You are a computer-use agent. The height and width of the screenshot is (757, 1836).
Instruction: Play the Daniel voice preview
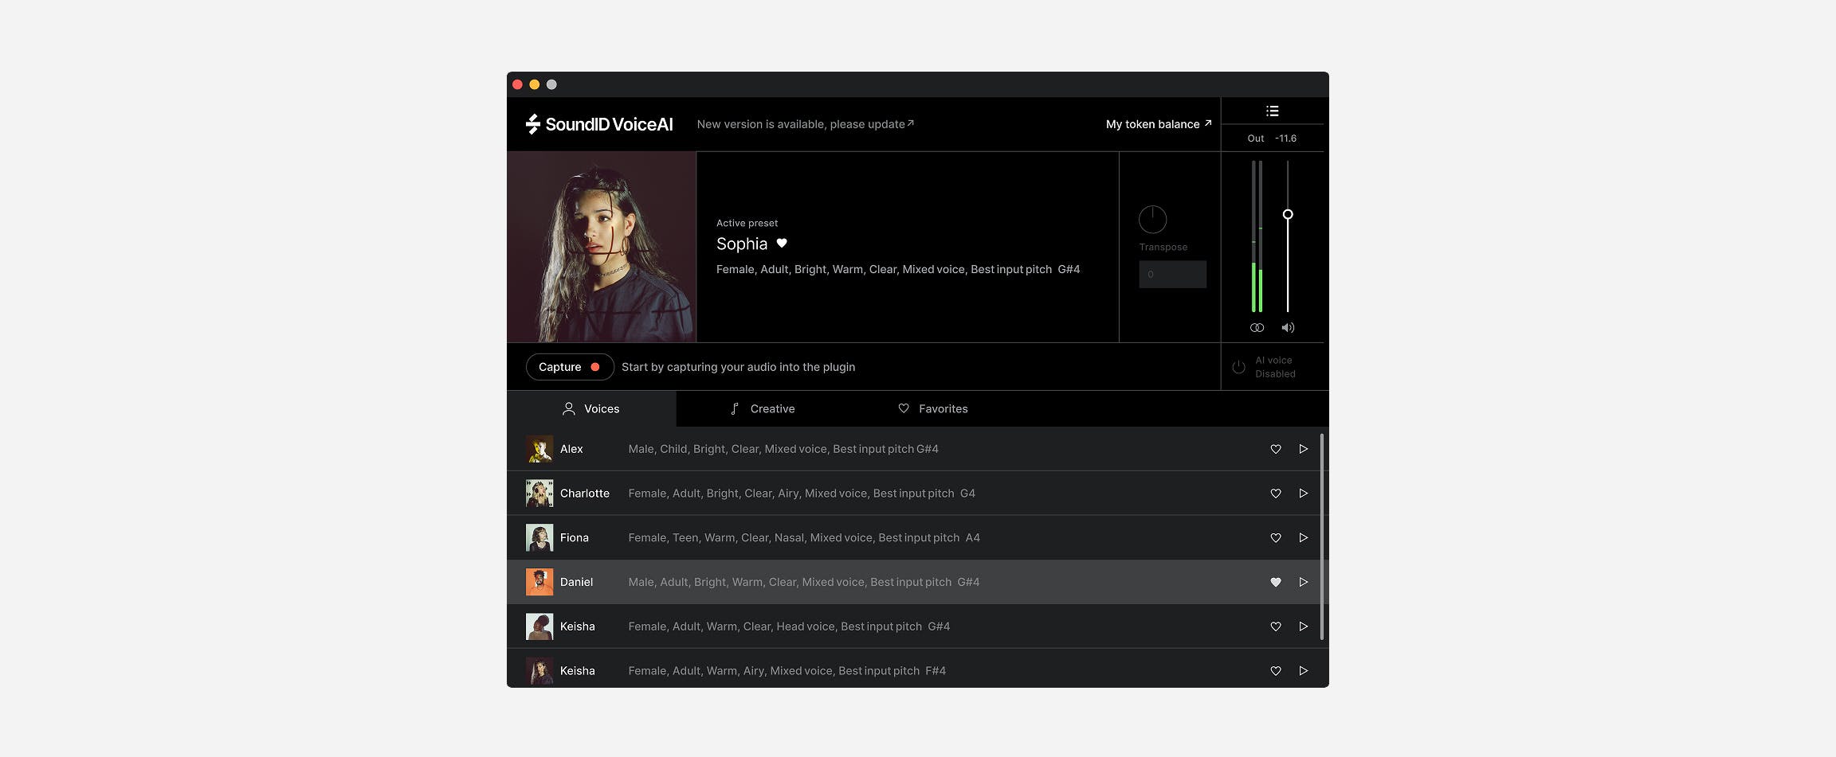click(1304, 582)
